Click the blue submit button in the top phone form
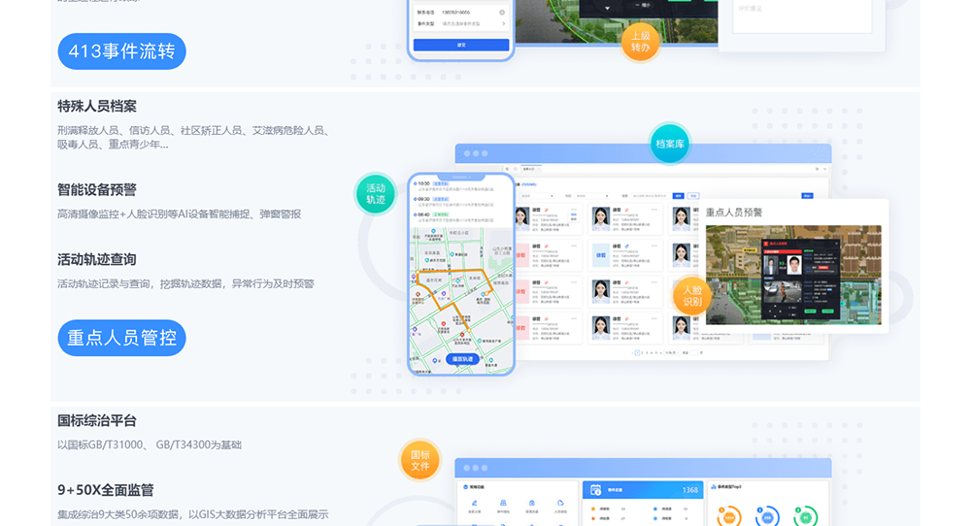The image size is (971, 526). point(460,45)
